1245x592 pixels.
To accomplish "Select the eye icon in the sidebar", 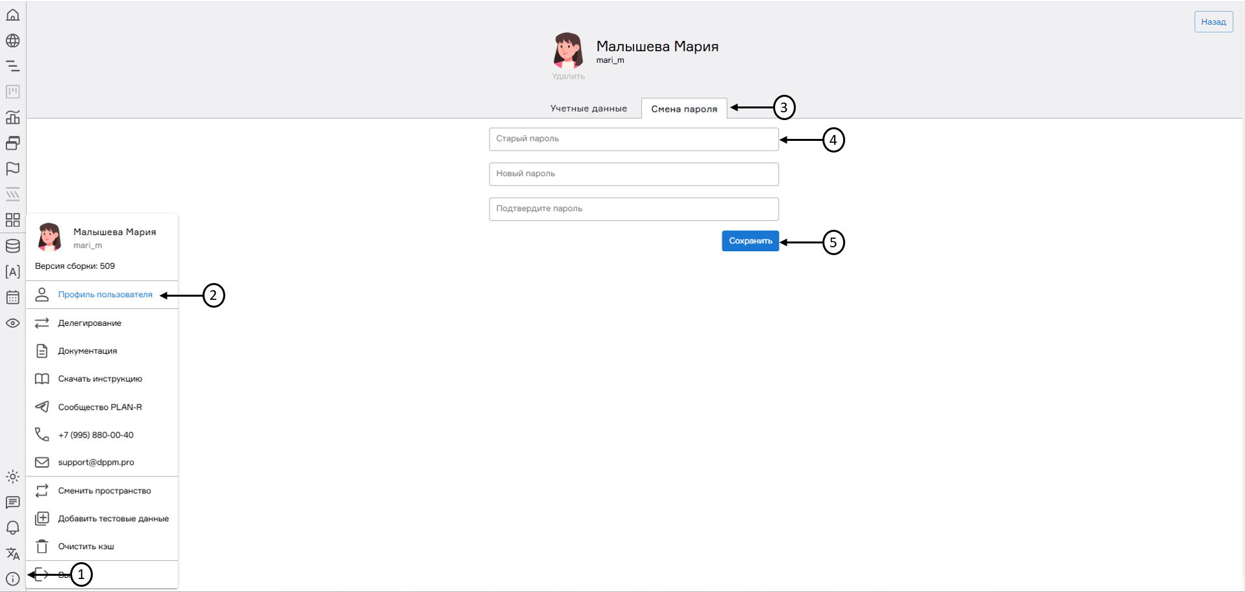I will coord(13,323).
